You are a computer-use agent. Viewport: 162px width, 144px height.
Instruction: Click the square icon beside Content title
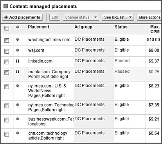[x=5, y=6]
